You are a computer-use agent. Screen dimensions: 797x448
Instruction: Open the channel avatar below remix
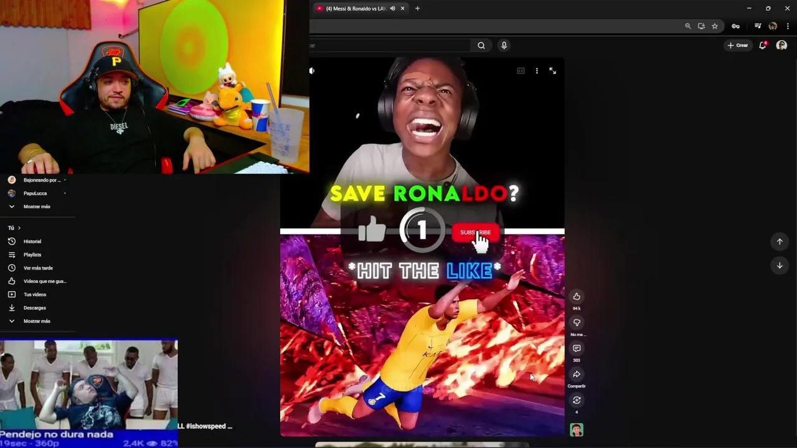point(577,430)
